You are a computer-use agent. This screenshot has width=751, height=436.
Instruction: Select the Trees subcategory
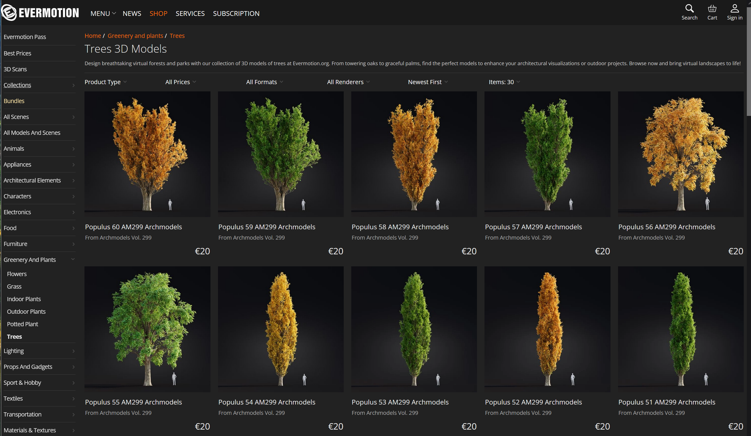click(x=14, y=337)
